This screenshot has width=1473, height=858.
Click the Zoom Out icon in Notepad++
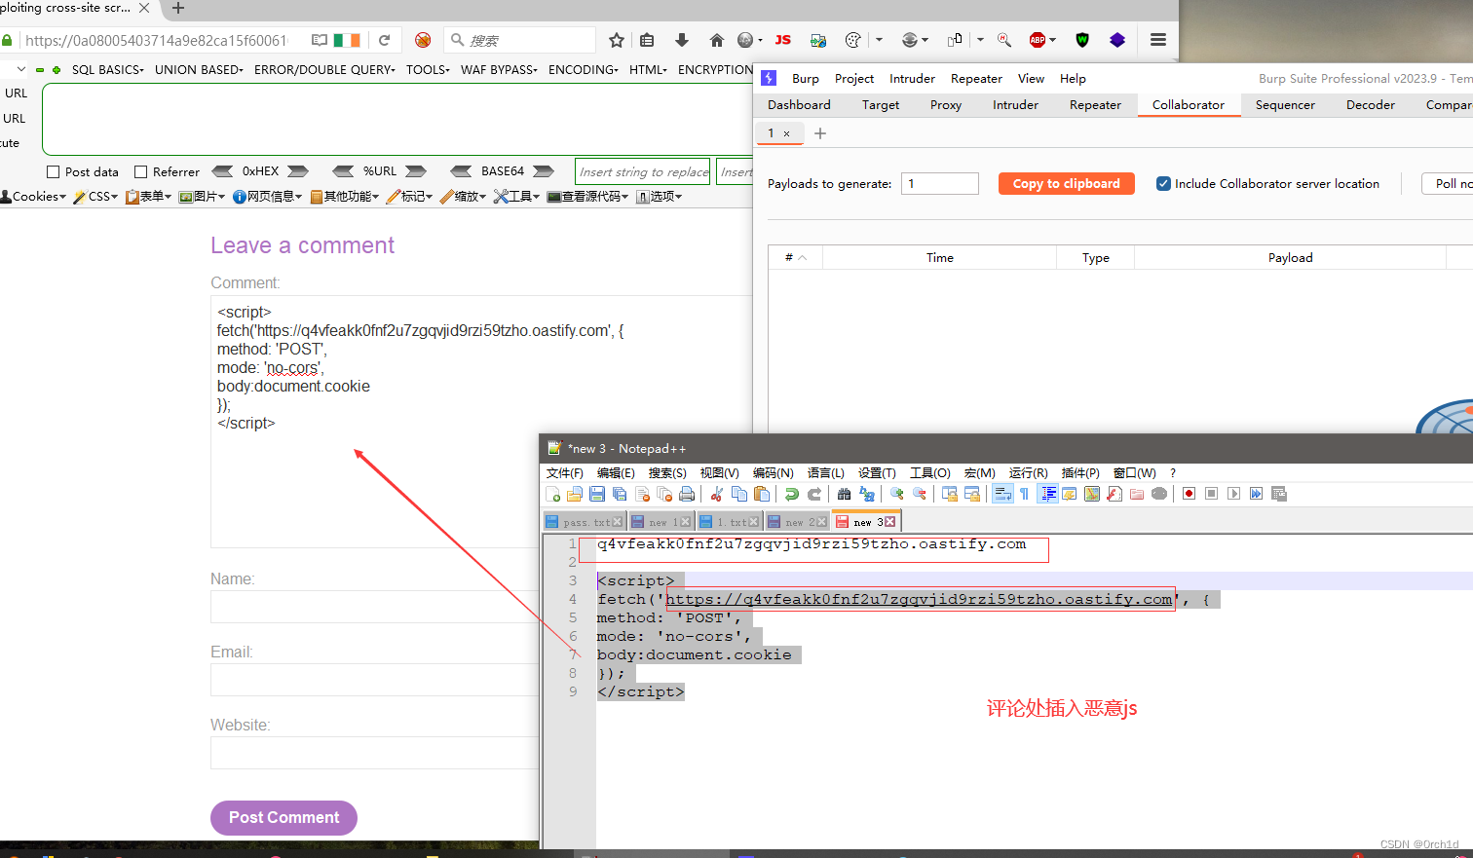(x=920, y=494)
